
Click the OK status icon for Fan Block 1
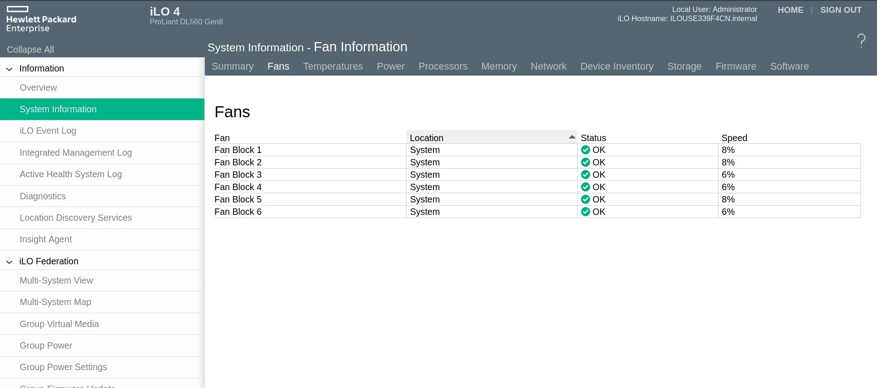pyautogui.click(x=586, y=150)
